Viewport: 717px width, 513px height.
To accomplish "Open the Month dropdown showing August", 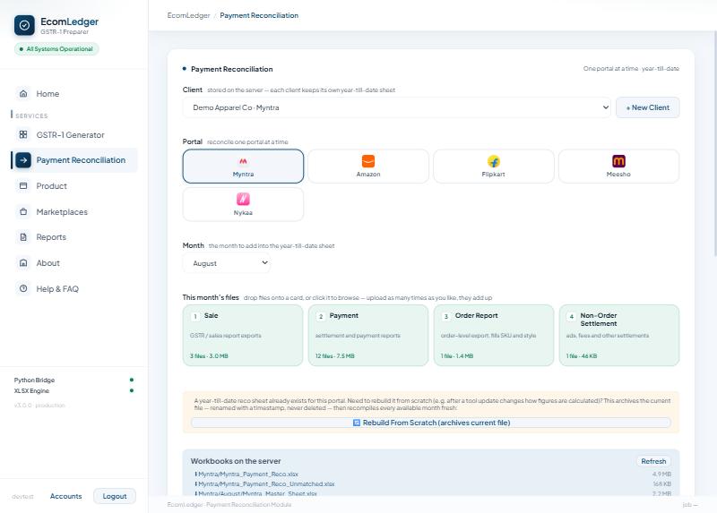I will pyautogui.click(x=227, y=263).
